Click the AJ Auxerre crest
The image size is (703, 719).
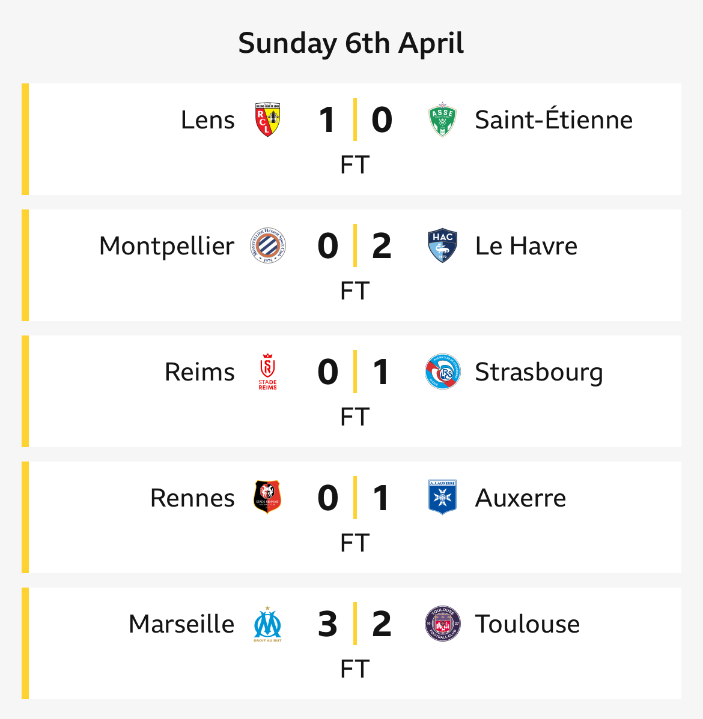click(x=442, y=498)
